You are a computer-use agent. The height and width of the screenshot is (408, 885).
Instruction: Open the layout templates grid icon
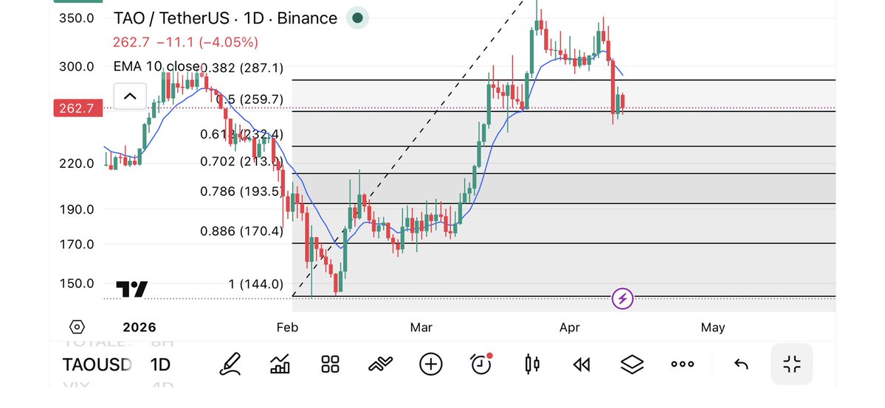point(330,364)
